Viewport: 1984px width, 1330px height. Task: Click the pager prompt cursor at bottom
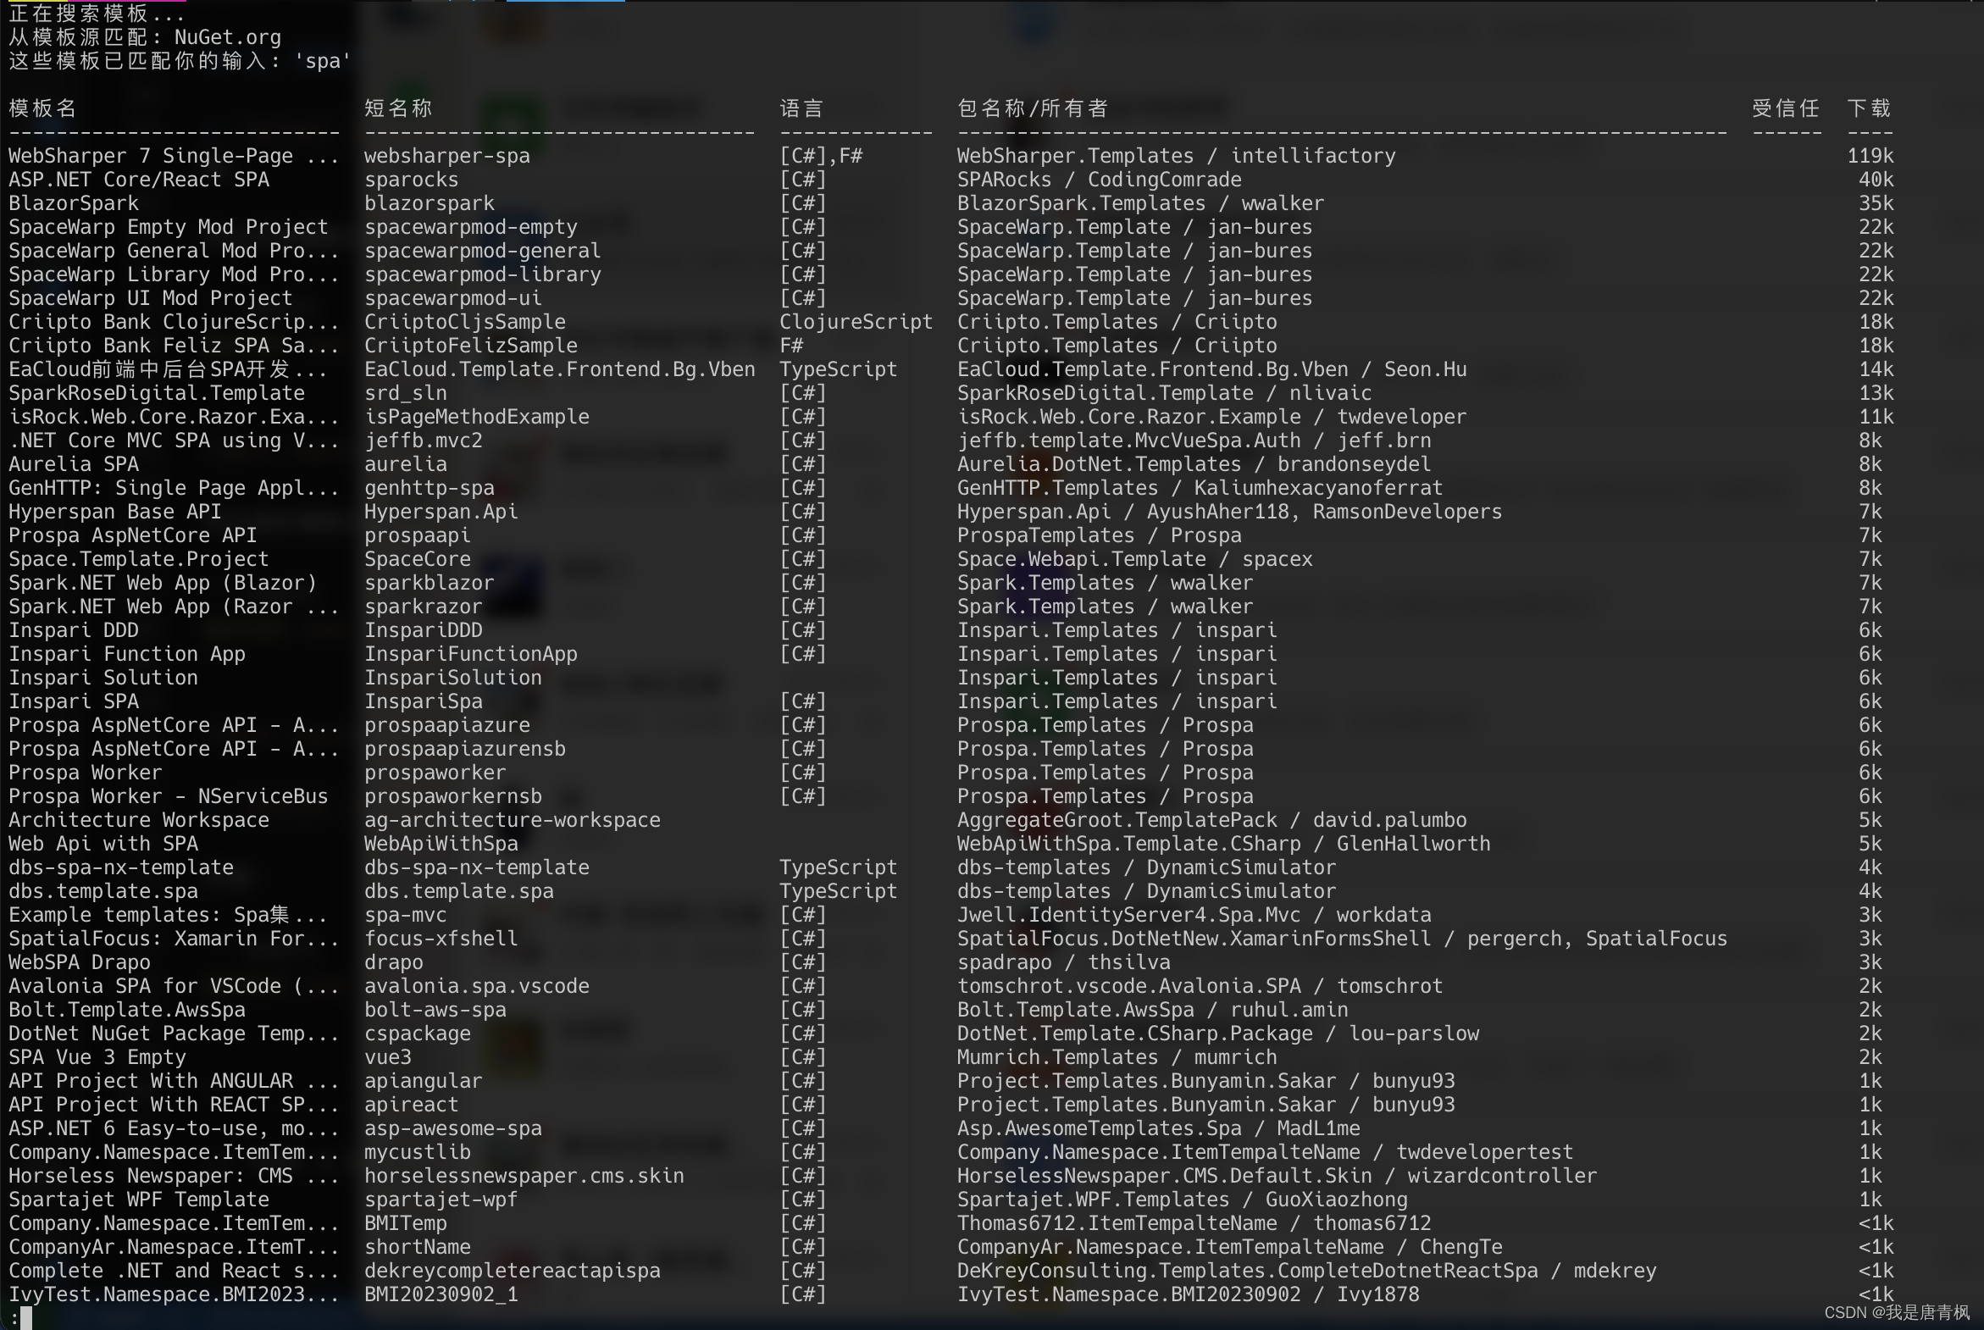click(25, 1317)
